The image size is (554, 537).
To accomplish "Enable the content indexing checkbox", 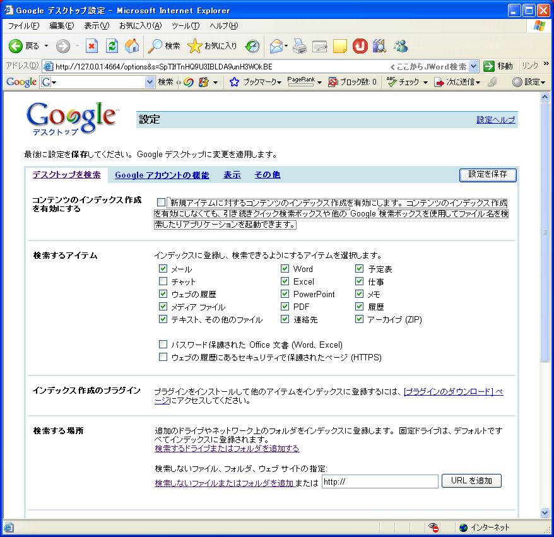I will 161,203.
